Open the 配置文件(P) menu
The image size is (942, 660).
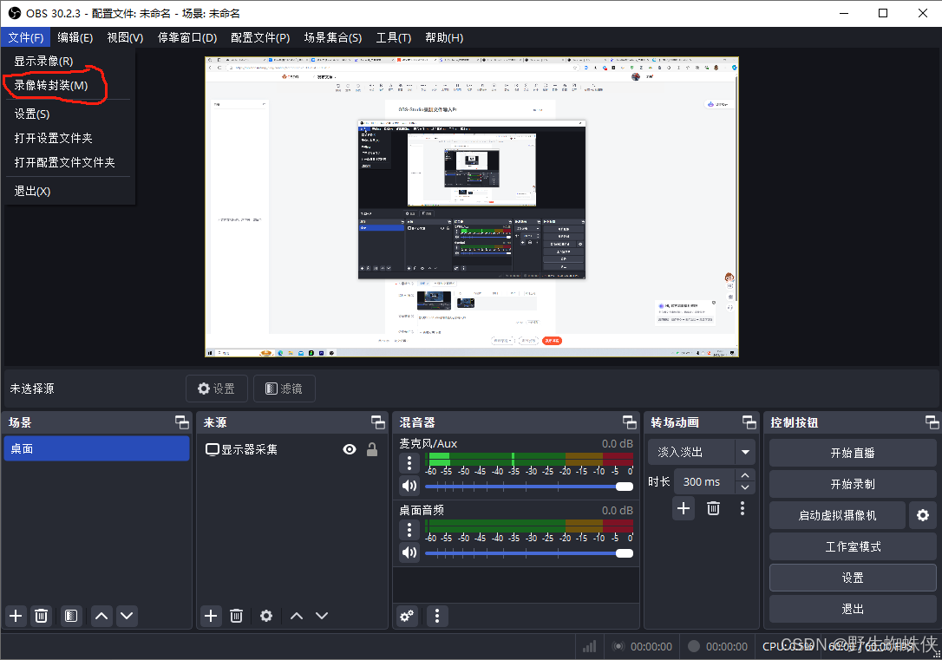coord(260,37)
